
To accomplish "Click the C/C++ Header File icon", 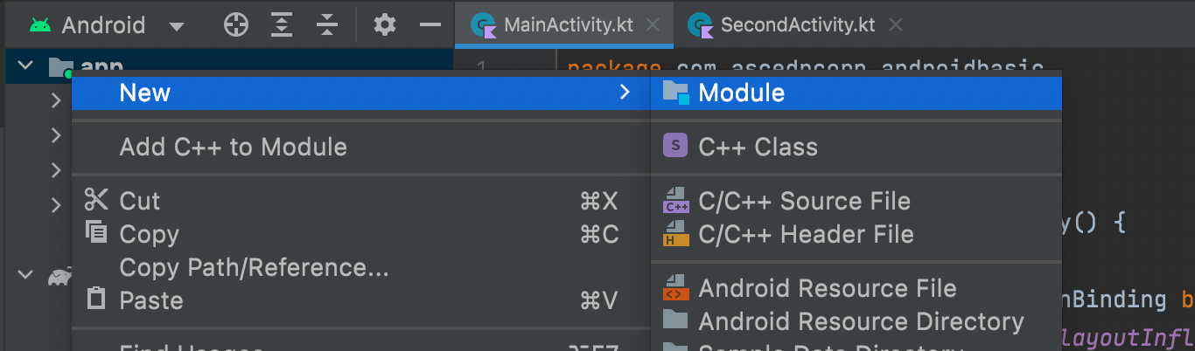I will [675, 234].
